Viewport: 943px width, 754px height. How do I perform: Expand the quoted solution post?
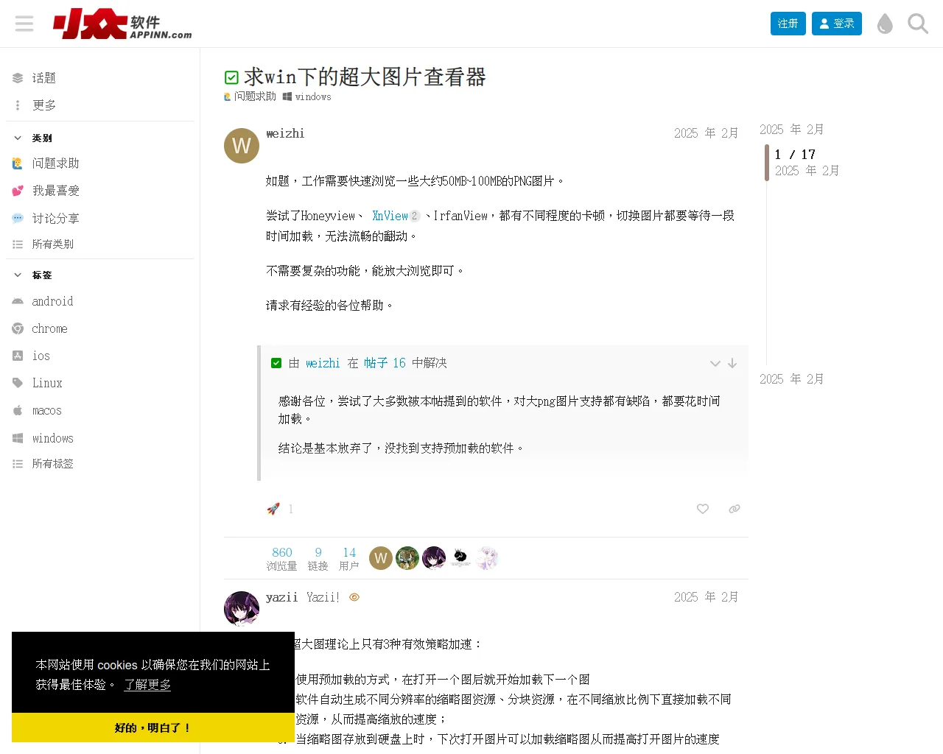tap(715, 363)
